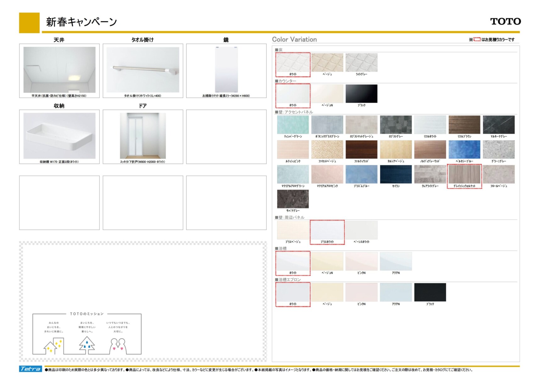Viewport: 534px width, 377px height.
Task: Click the tree with water drops icon
Action: coord(87,345)
